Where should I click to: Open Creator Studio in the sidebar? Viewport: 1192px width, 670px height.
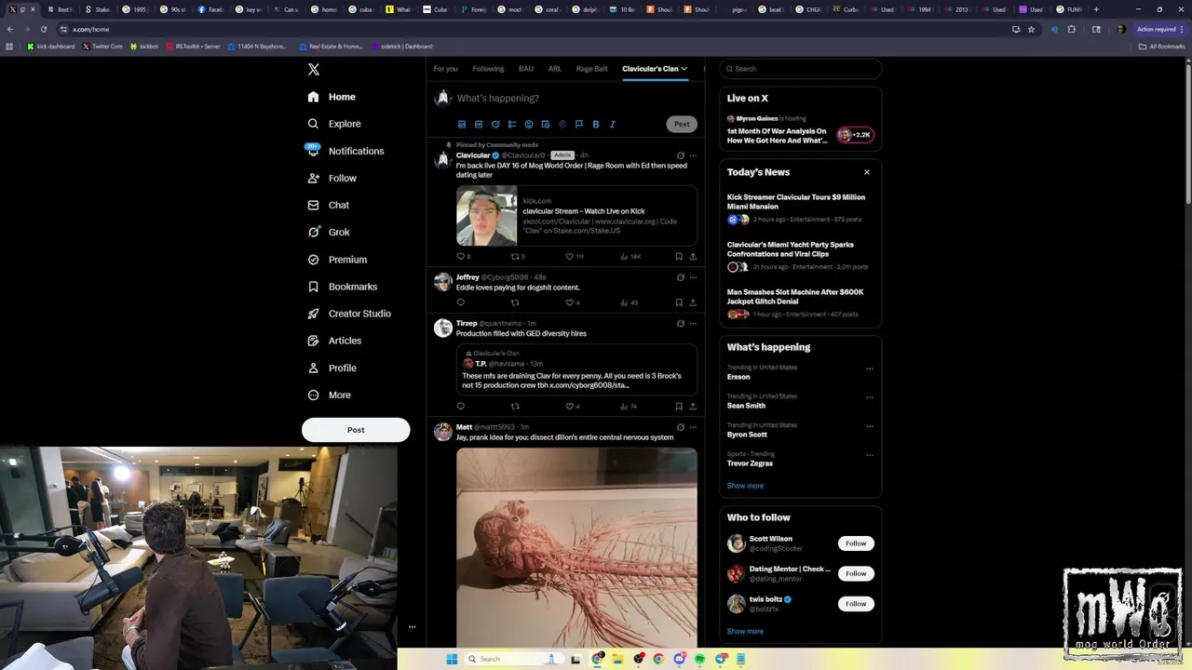click(x=349, y=314)
